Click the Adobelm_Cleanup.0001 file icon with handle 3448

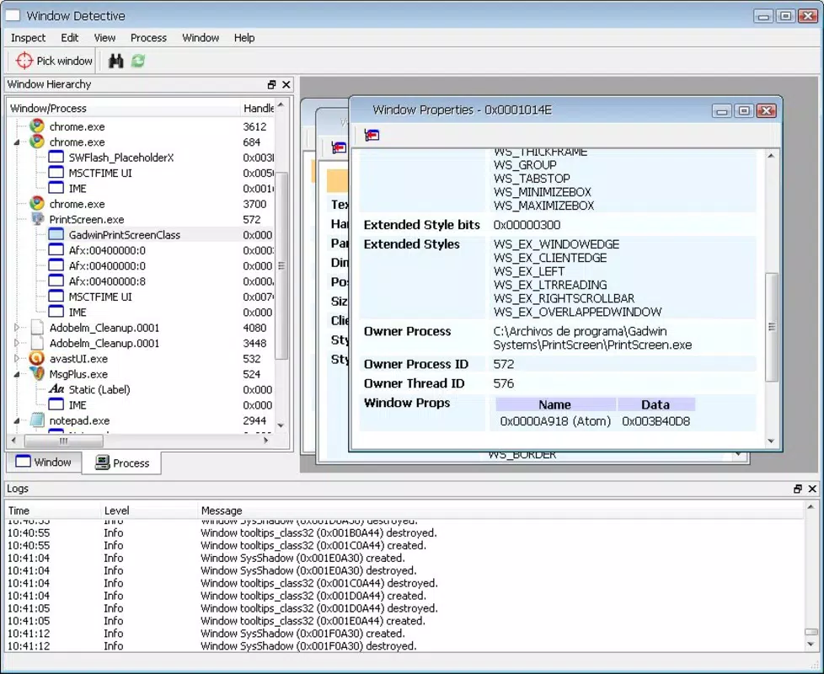(x=37, y=343)
